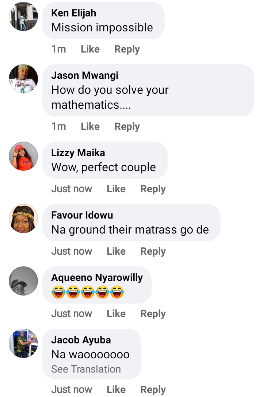The height and width of the screenshot is (397, 263).
Task: Reply to Jason Mwangi's comment
Action: [127, 127]
